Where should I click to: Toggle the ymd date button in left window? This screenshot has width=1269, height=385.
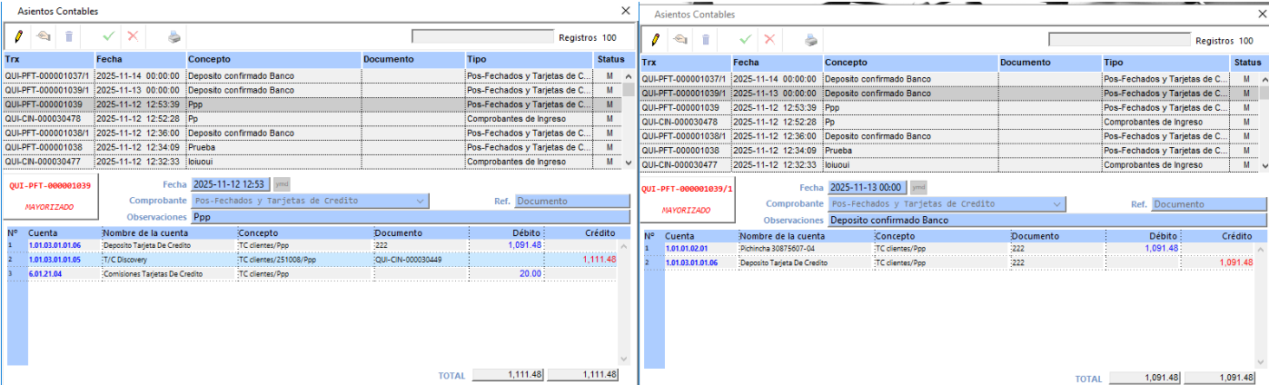(x=282, y=185)
